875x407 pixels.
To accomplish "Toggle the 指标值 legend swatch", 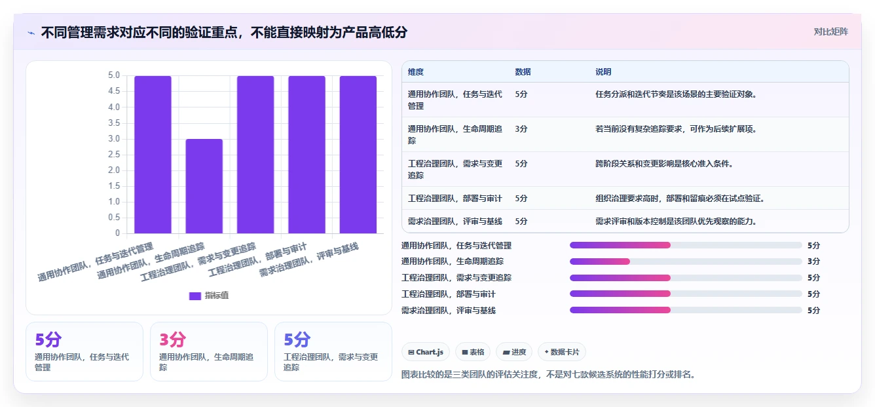I will [195, 296].
